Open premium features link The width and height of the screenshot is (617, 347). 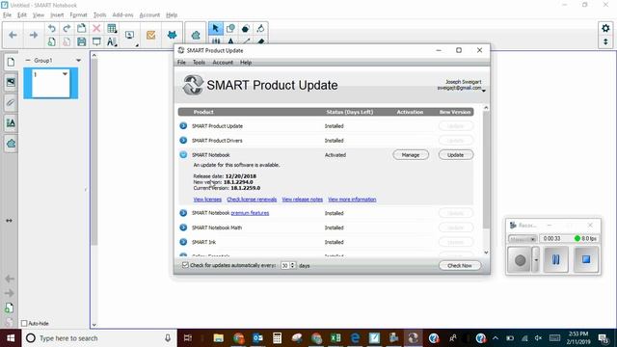[250, 213]
